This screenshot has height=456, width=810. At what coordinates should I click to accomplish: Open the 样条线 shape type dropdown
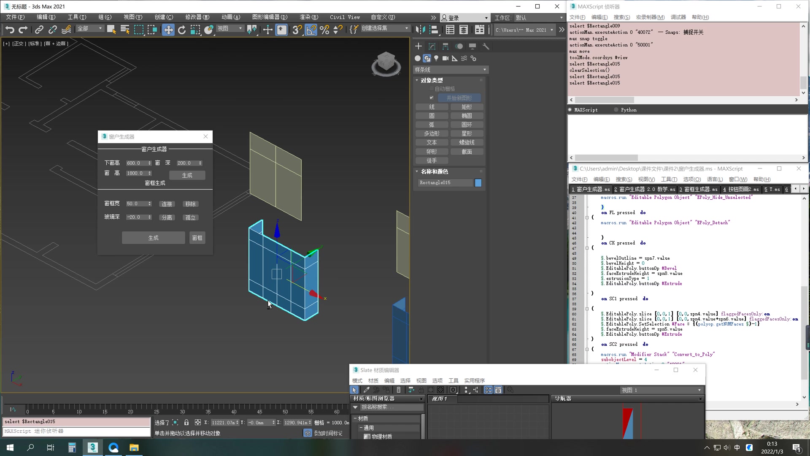point(451,70)
